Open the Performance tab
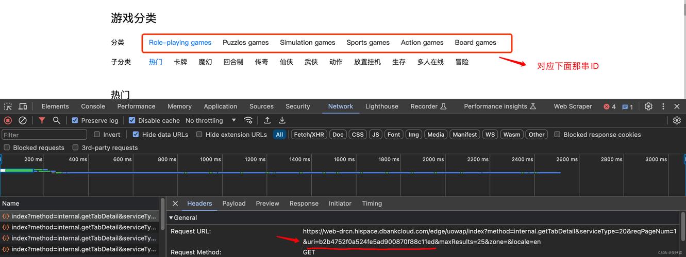Screen dimensions: 686x257 coord(136,106)
